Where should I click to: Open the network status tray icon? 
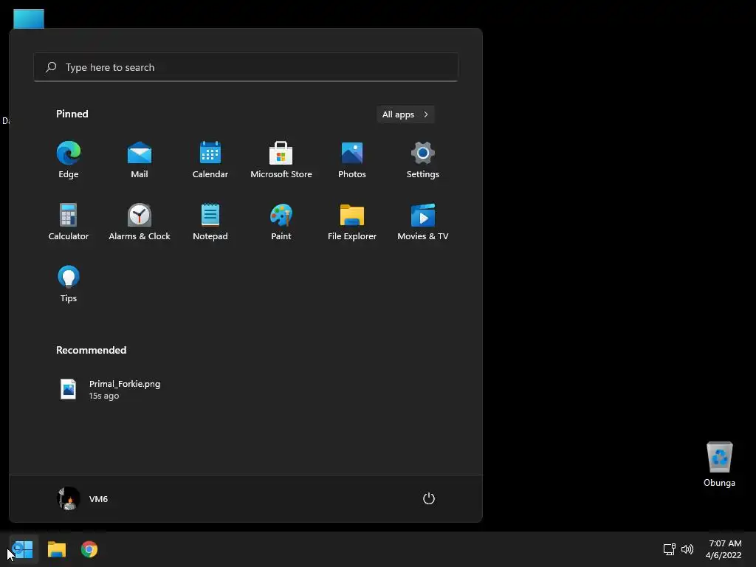[669, 549]
